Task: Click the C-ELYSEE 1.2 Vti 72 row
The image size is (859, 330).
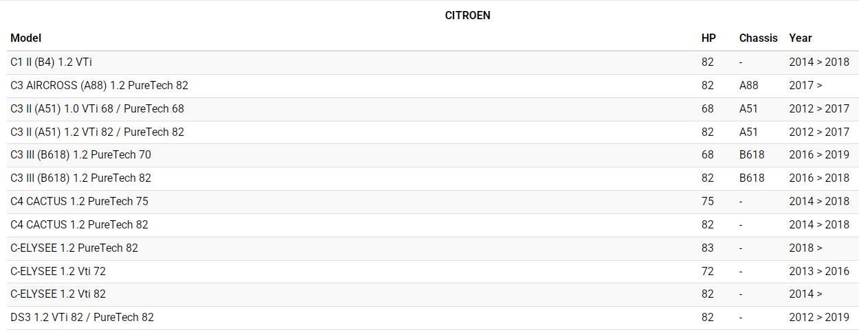Action: [x=58, y=272]
